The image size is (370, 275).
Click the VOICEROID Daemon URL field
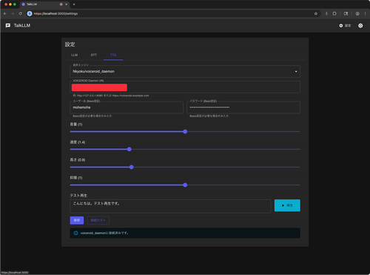tap(185, 87)
